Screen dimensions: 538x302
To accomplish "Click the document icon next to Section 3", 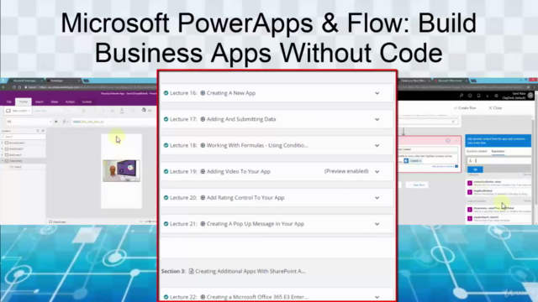I will (191, 271).
